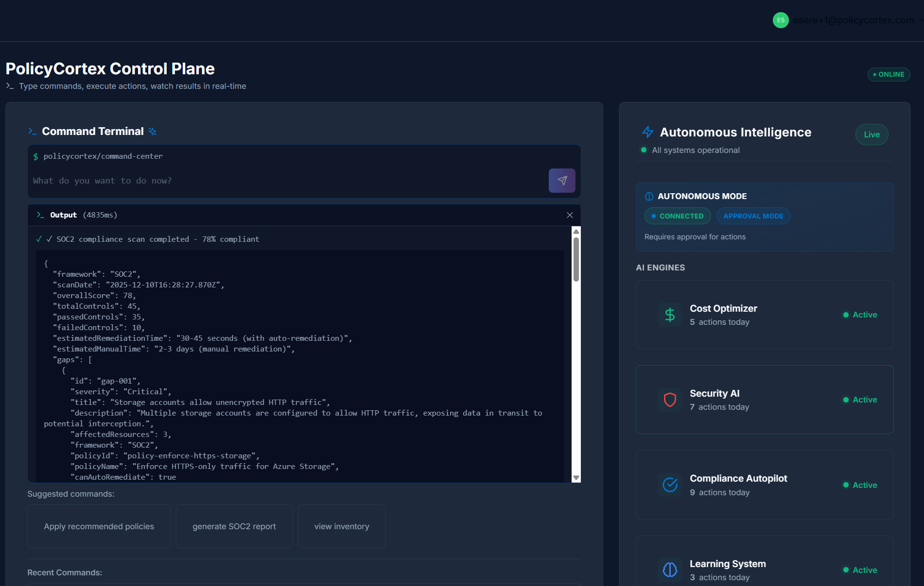Image resolution: width=924 pixels, height=586 pixels.
Task: Click the "canAutoRemediate": true line
Action: [123, 477]
